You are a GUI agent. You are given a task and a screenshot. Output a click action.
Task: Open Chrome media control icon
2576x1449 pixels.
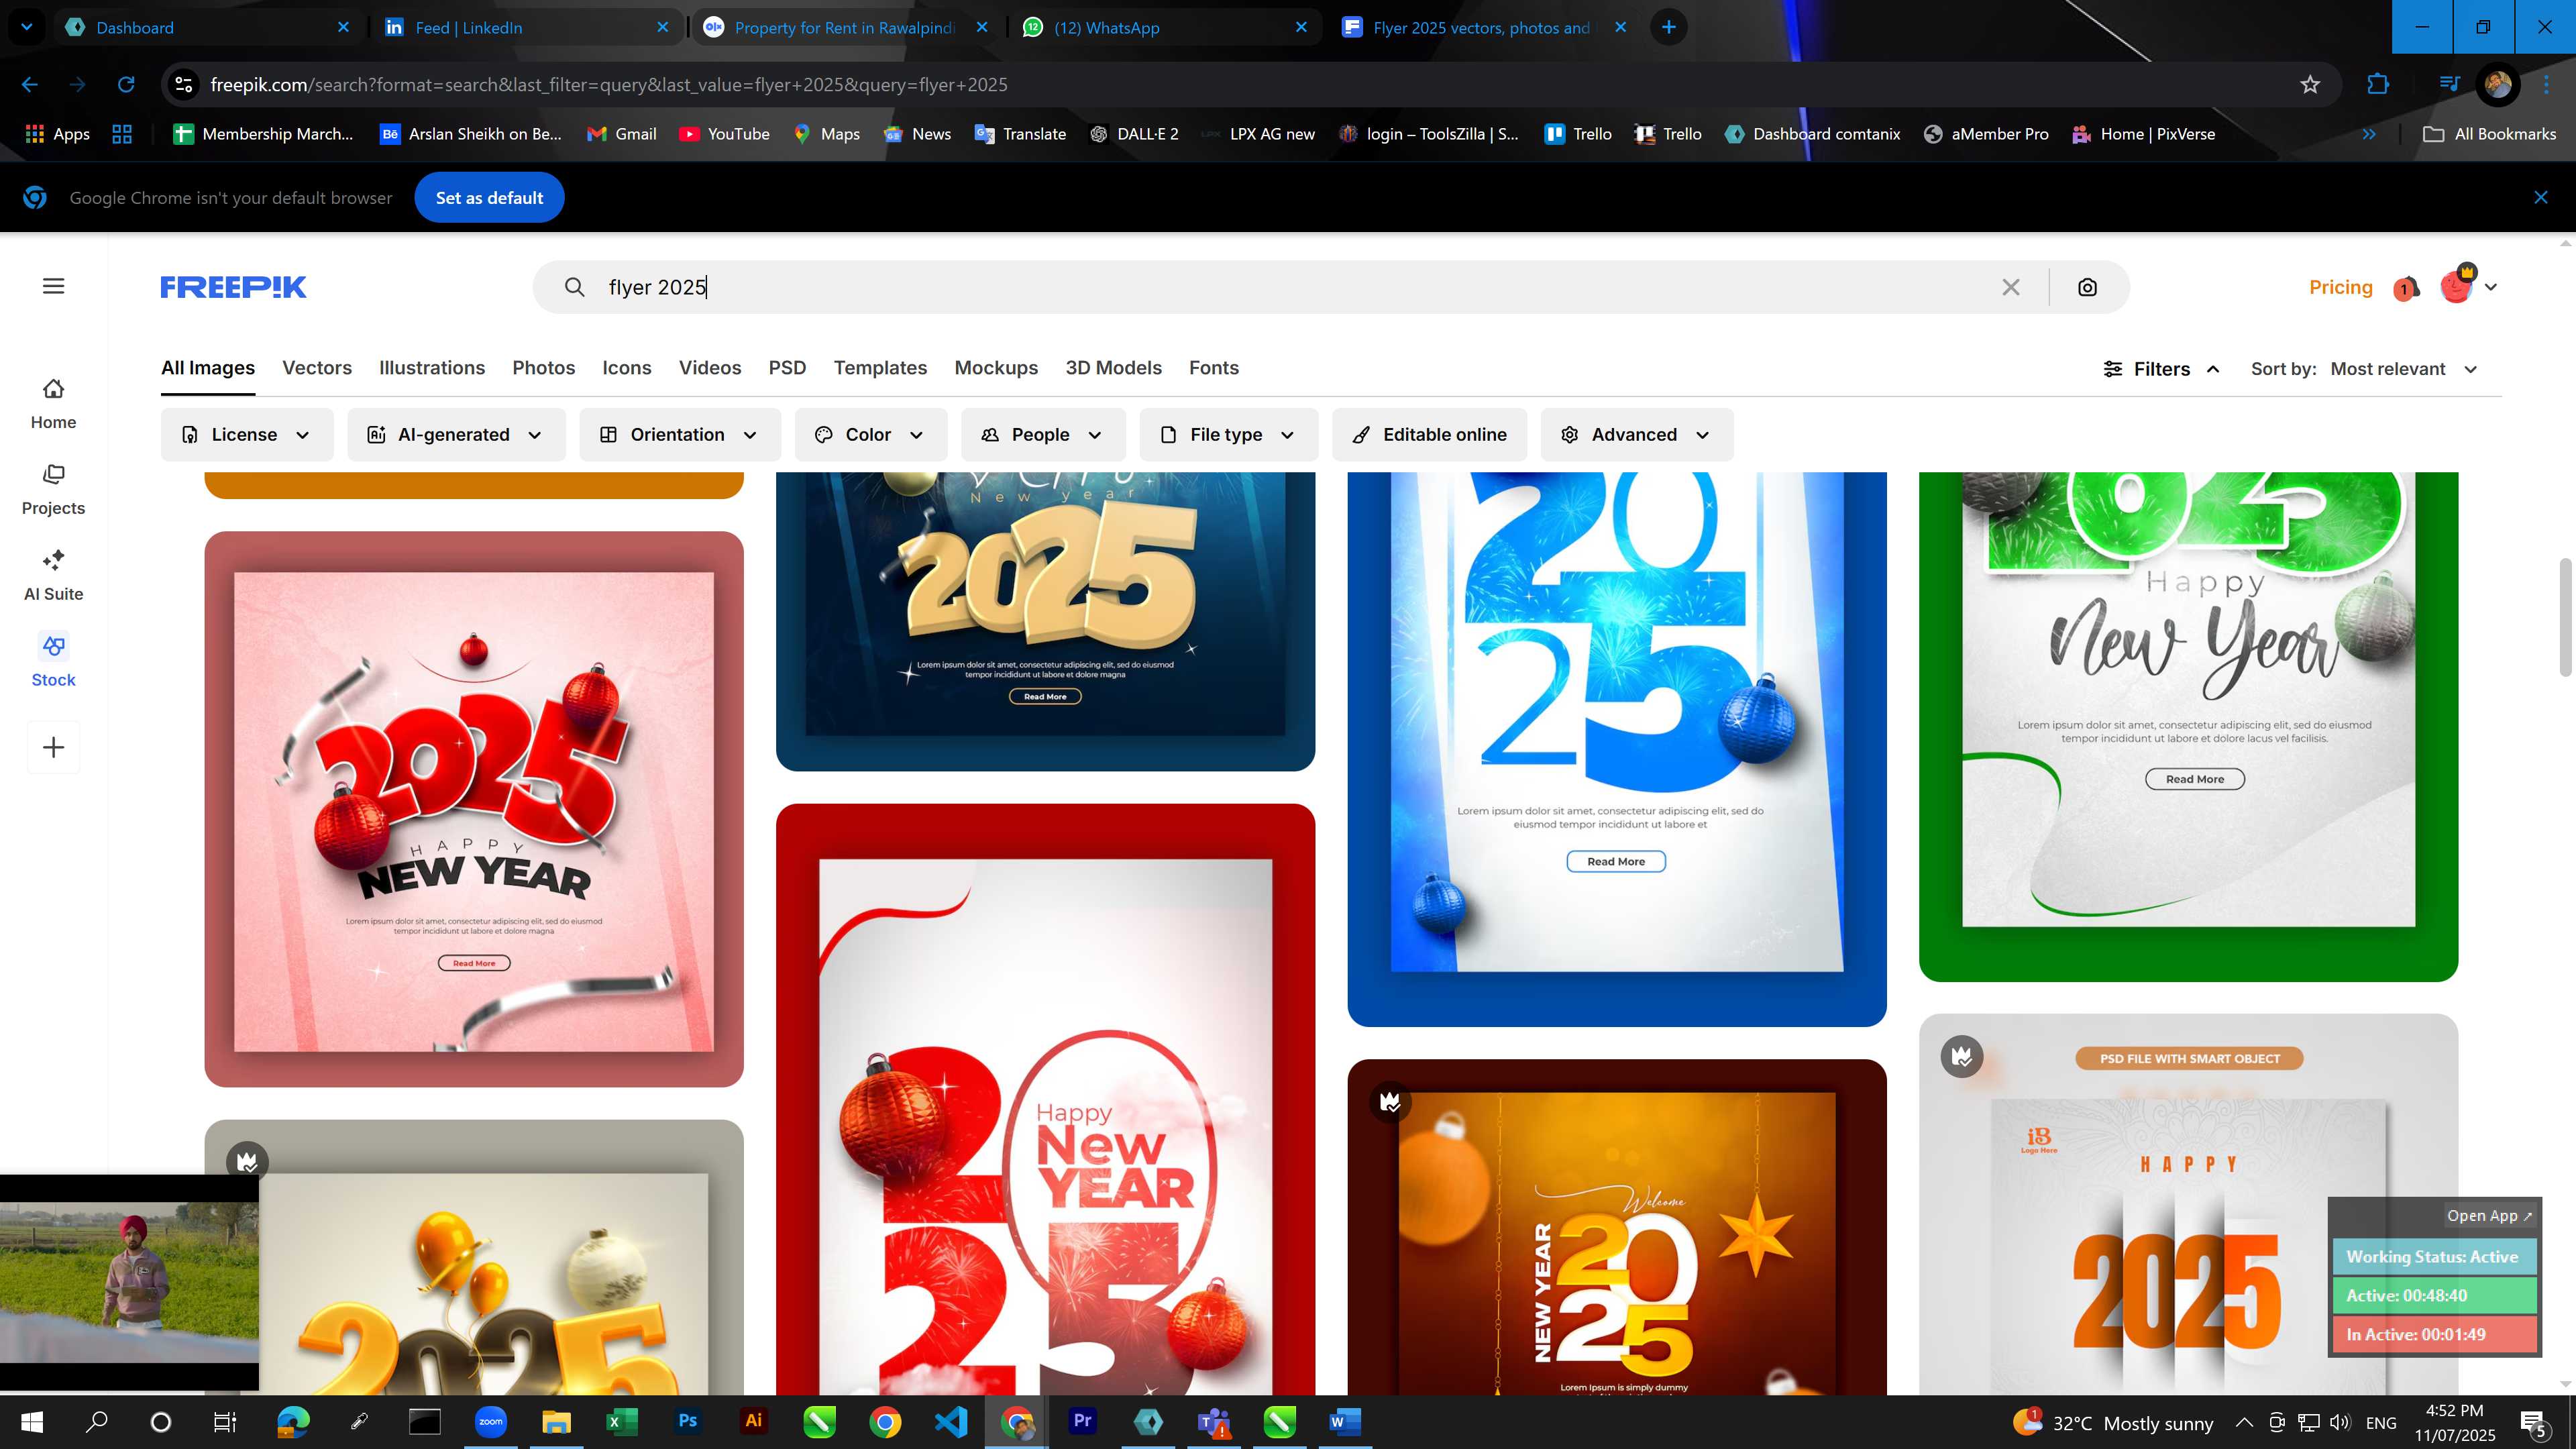tap(2449, 85)
